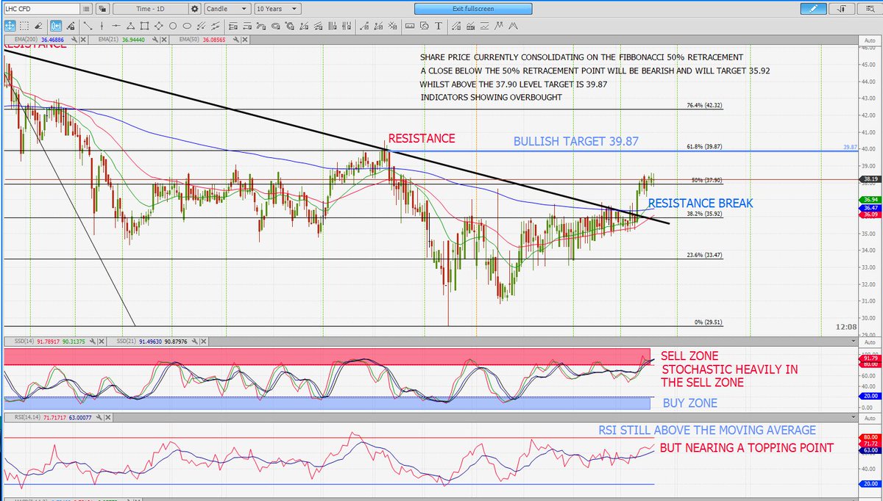Expand RSI panel using right-edge arrow

click(854, 417)
